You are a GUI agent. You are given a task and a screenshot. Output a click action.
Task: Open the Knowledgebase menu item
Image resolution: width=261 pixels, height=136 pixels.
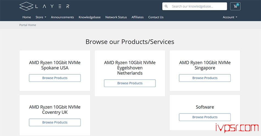click(89, 17)
